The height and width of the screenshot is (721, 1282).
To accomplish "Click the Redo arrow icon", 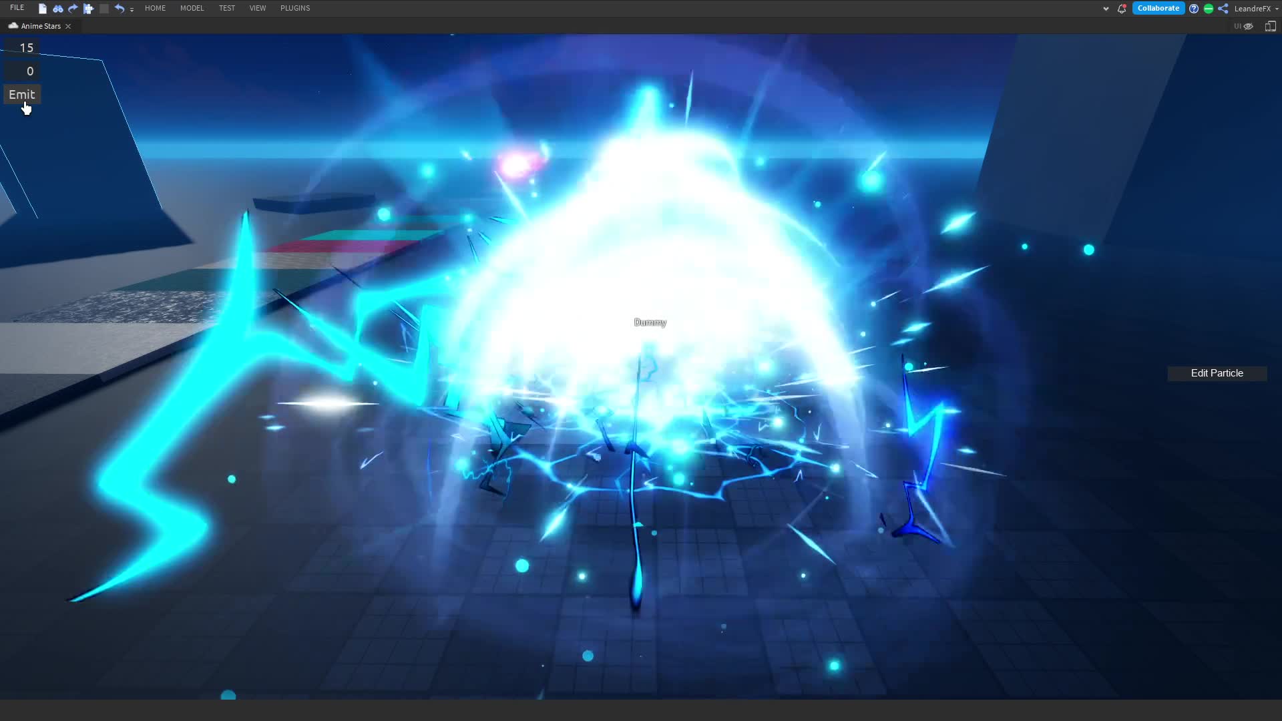I will [x=73, y=9].
